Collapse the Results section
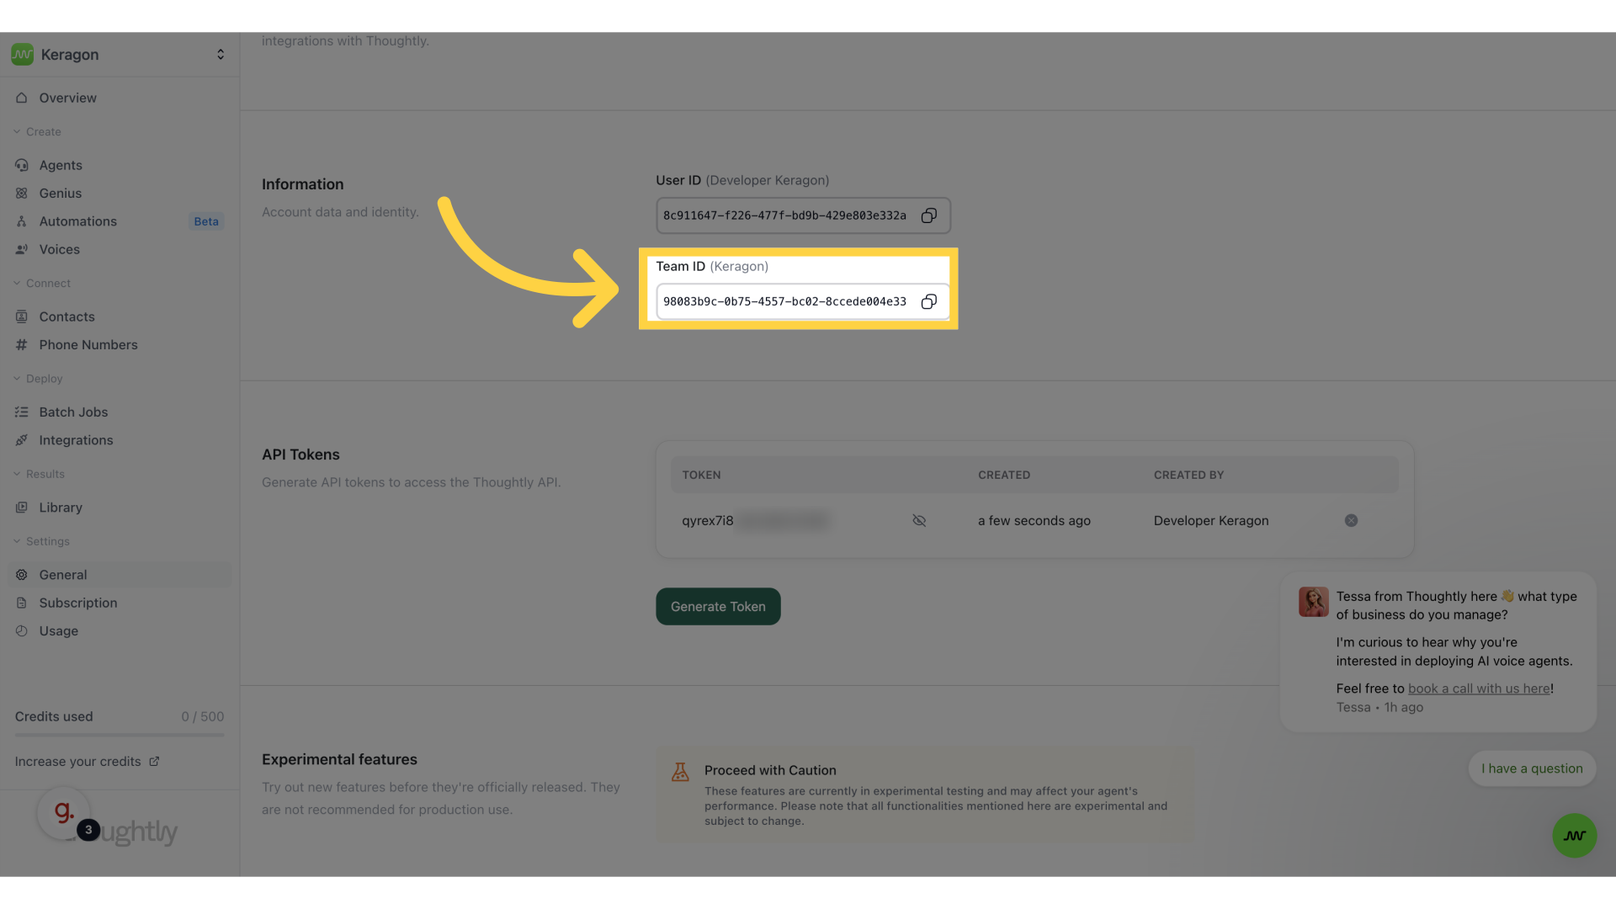Image resolution: width=1616 pixels, height=909 pixels. (x=39, y=474)
